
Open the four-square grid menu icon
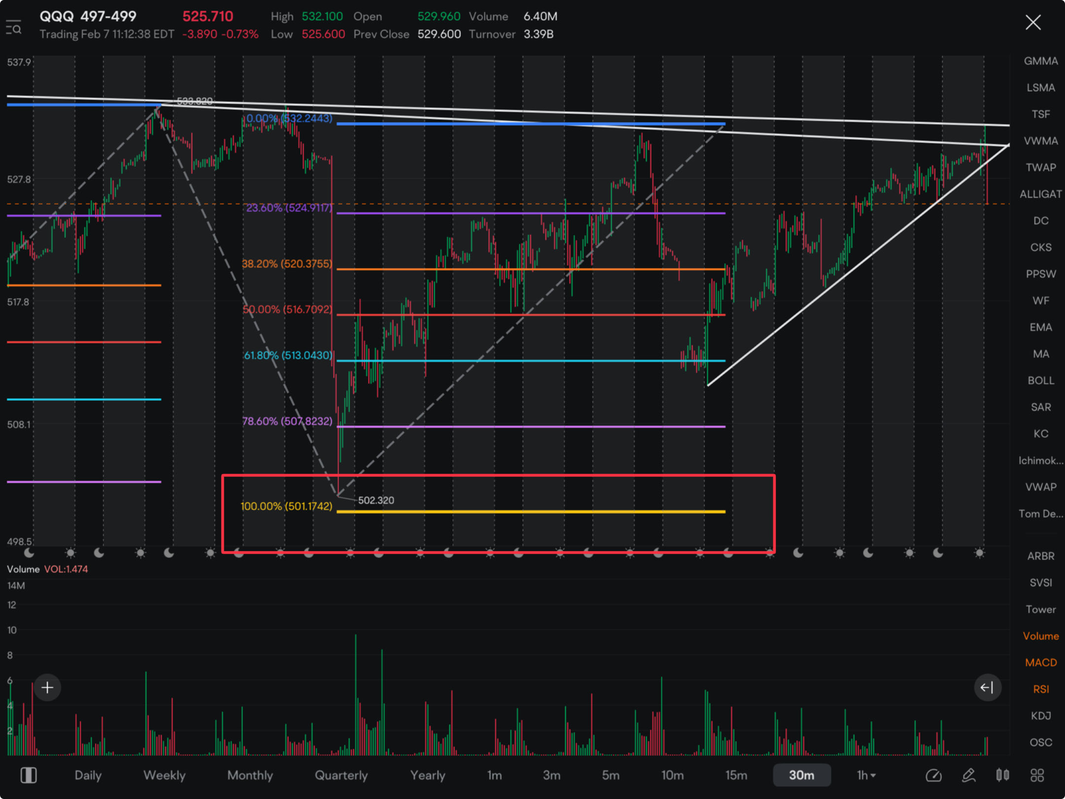tap(1037, 775)
